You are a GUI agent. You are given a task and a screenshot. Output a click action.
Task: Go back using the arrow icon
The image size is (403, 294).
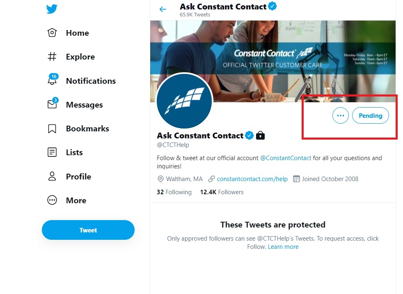click(163, 9)
